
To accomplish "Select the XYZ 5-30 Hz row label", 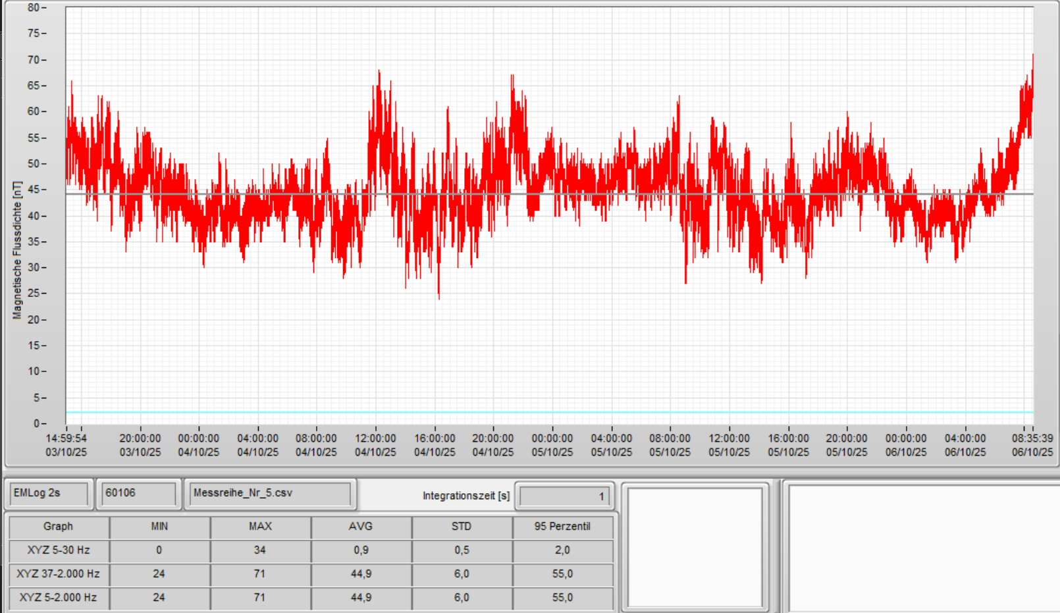I will coord(59,550).
